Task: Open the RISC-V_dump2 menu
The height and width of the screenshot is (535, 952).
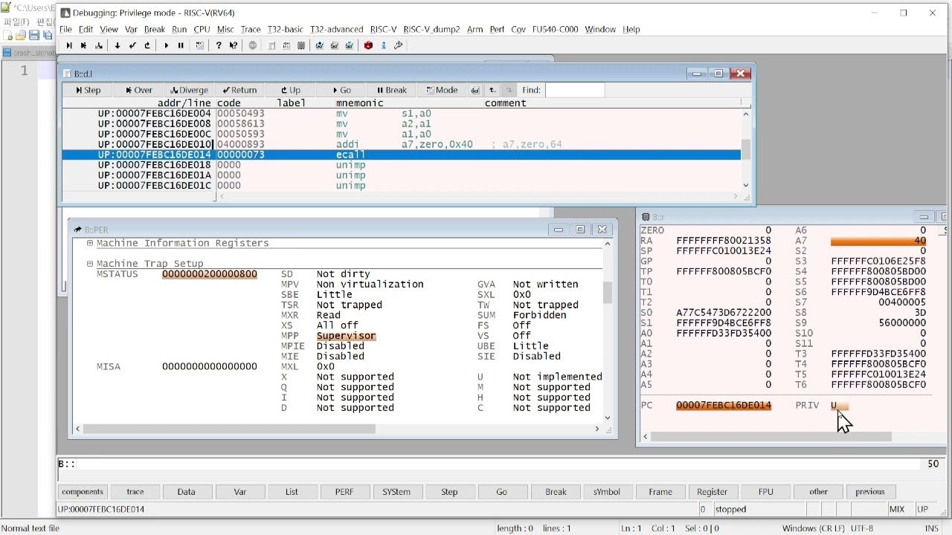Action: coord(431,29)
